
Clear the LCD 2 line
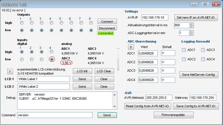tap(104, 87)
